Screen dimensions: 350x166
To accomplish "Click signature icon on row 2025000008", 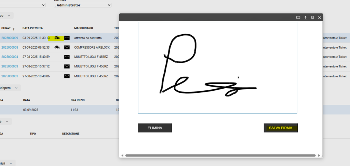I will coord(57,47).
